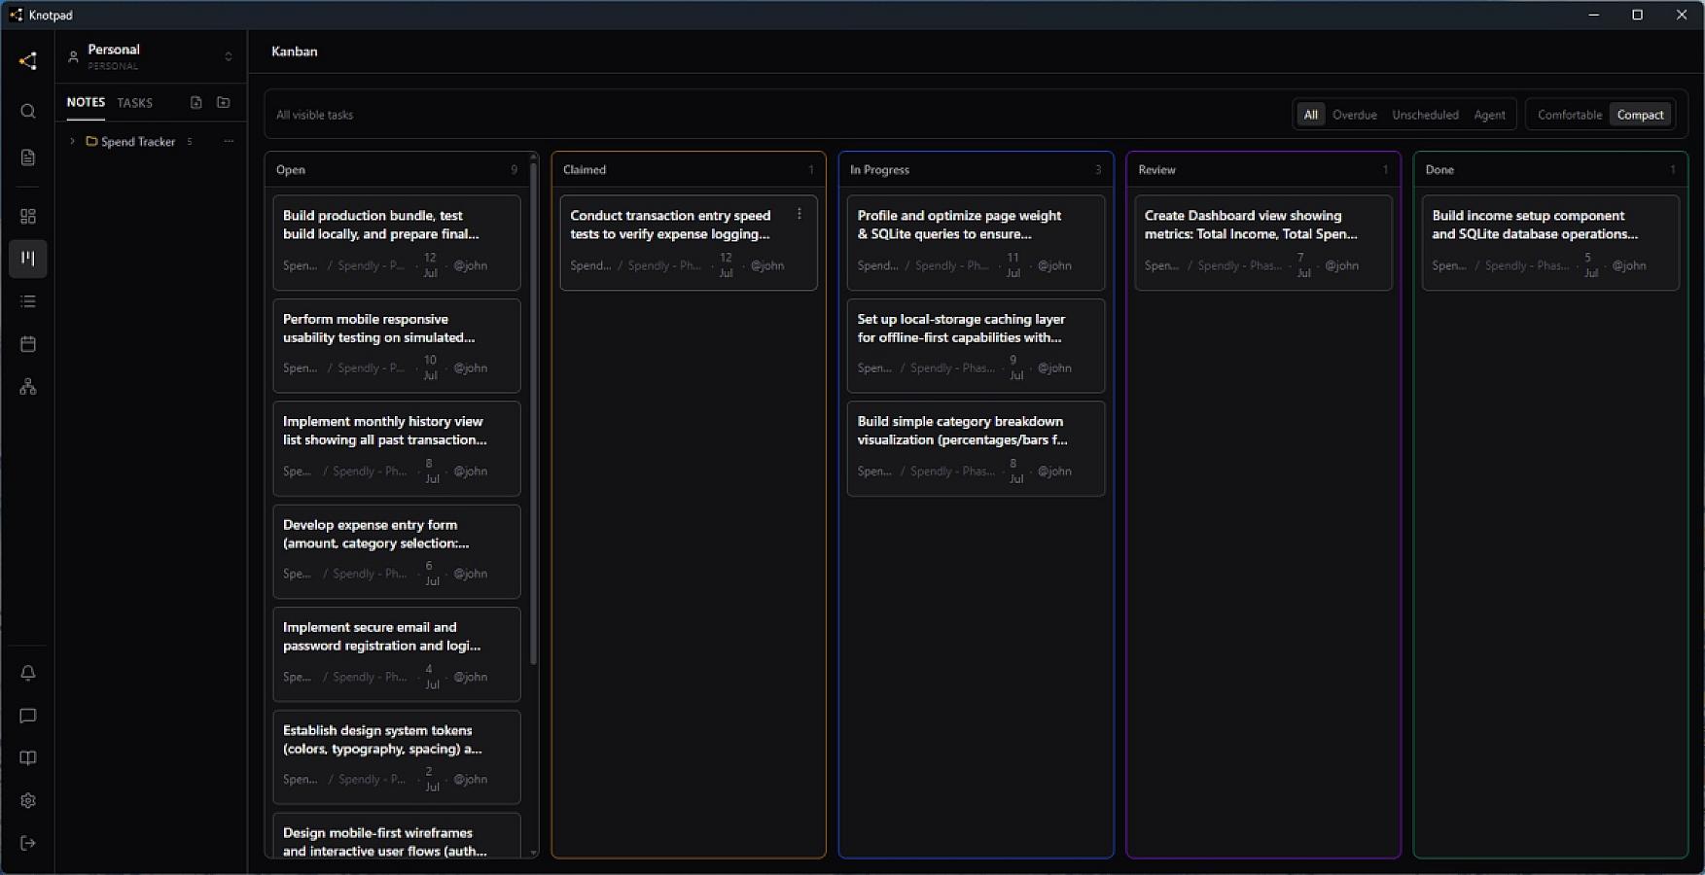
Task: Filter tasks by Overdue
Action: (x=1354, y=115)
